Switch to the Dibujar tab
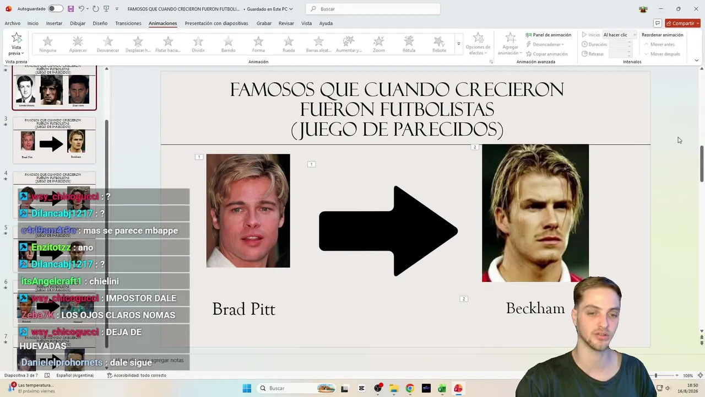Viewport: 705px width, 397px height. tap(78, 23)
